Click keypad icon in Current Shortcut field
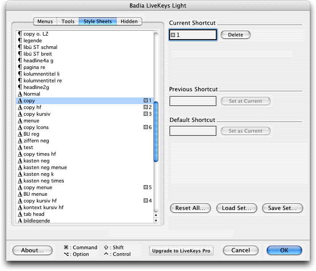 click(173, 35)
